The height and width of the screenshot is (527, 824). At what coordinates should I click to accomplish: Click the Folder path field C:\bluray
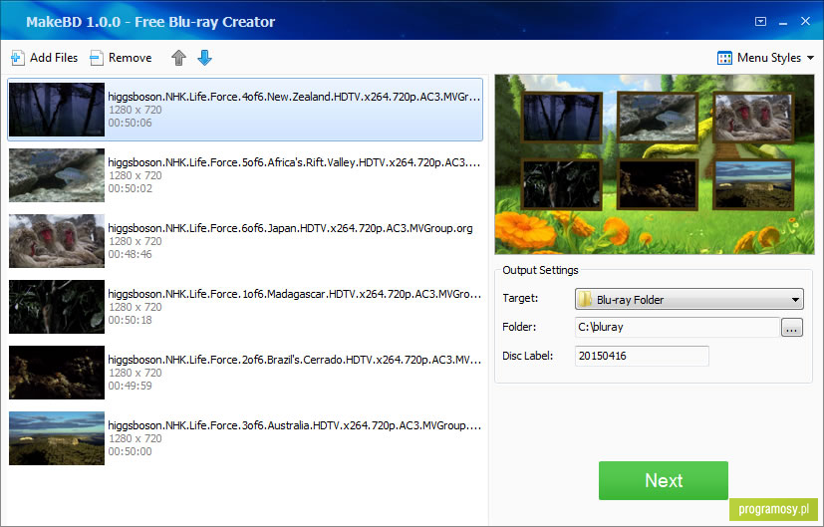677,327
